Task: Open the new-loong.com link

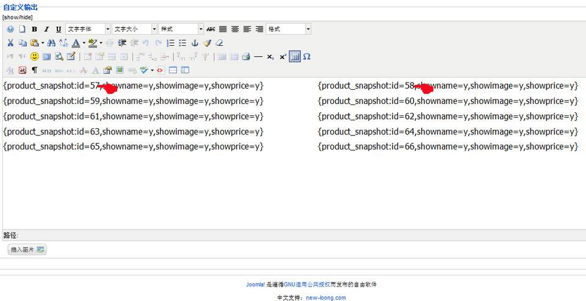Action: click(x=326, y=298)
